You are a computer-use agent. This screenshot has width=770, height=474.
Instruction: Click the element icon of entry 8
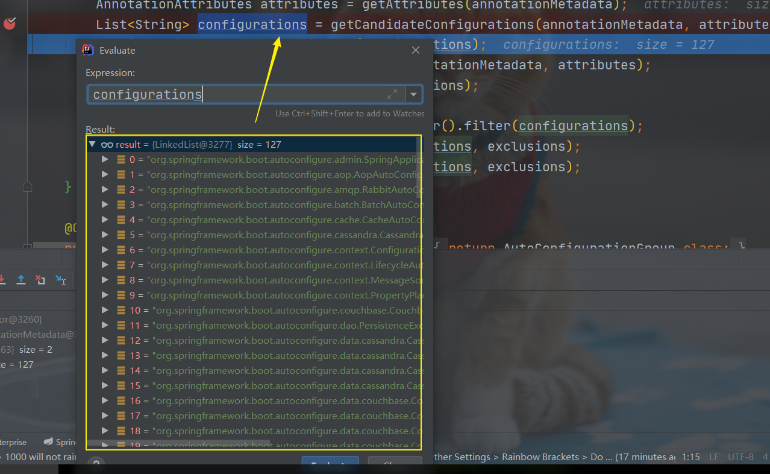click(121, 280)
